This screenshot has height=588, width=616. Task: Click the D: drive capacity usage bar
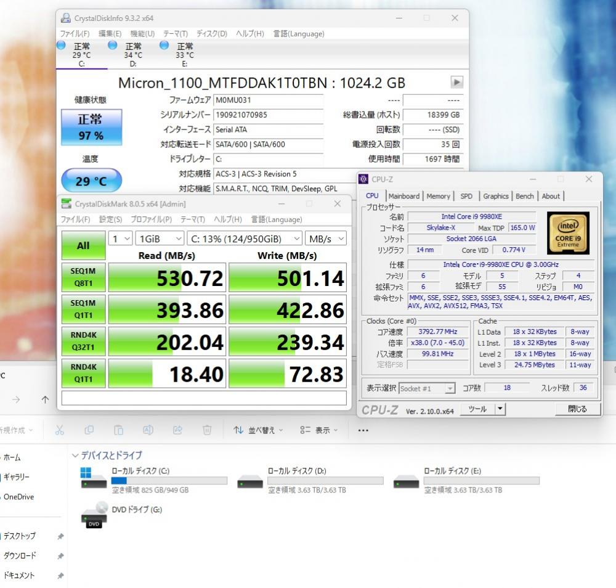click(325, 480)
